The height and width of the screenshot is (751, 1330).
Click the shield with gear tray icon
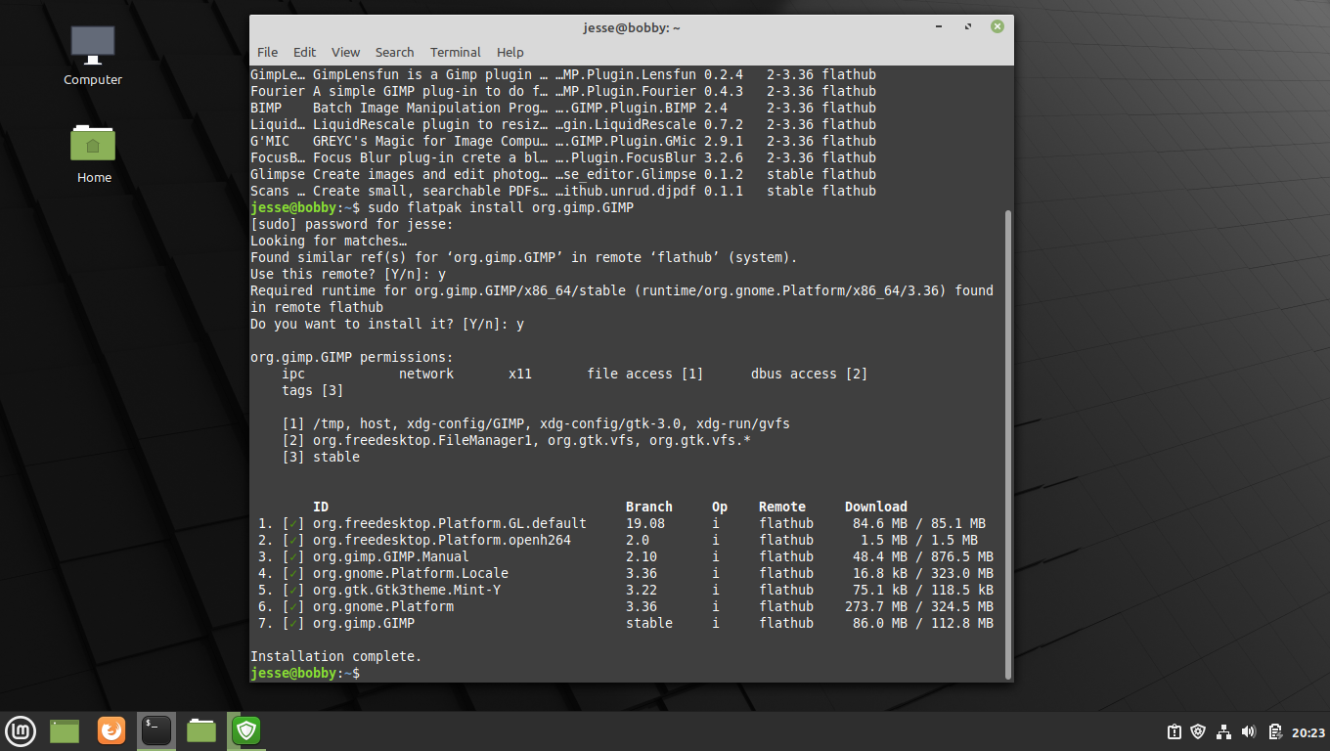tap(1199, 731)
